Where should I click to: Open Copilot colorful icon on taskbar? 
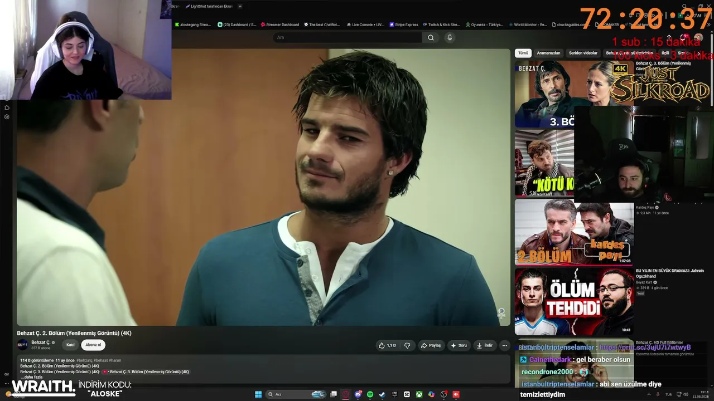tap(431, 394)
